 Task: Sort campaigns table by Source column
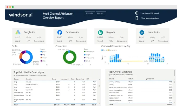[16, 79]
